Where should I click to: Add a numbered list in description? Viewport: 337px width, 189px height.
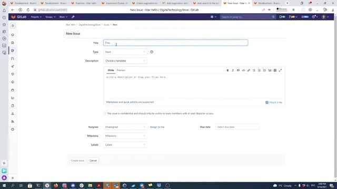tap(259, 70)
